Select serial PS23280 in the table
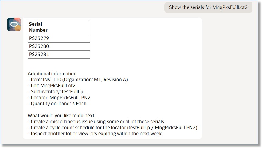The width and height of the screenshot is (262, 148). [x=39, y=46]
